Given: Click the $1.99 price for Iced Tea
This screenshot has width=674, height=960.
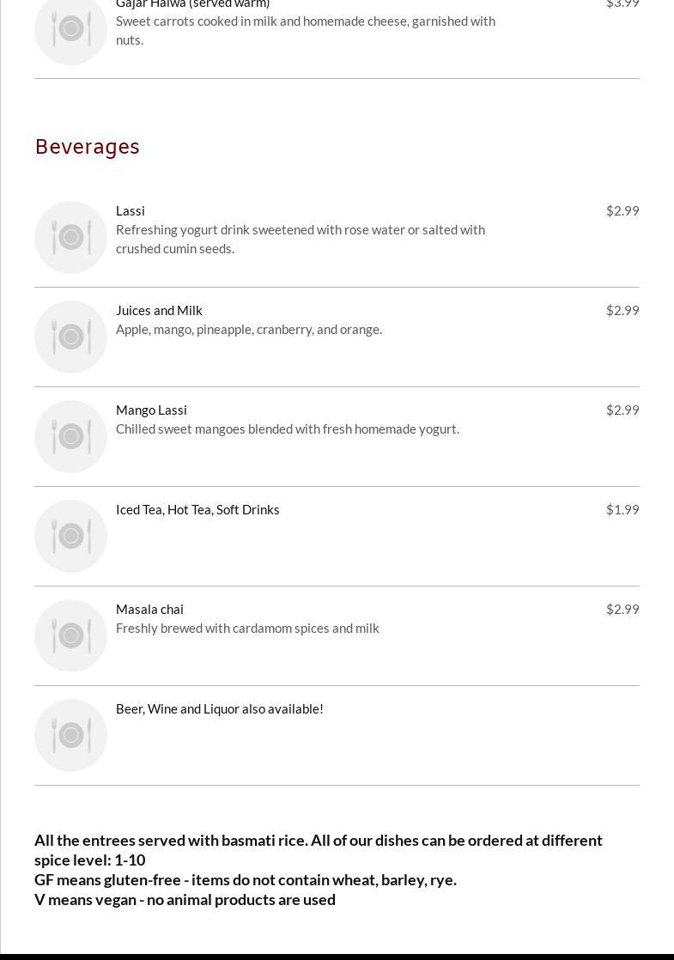Looking at the screenshot, I should point(622,509).
